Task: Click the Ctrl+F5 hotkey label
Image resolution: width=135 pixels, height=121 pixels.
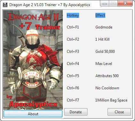Action: point(73,76)
